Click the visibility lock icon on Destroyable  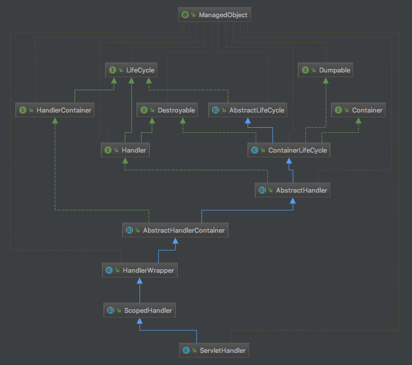[152, 110]
